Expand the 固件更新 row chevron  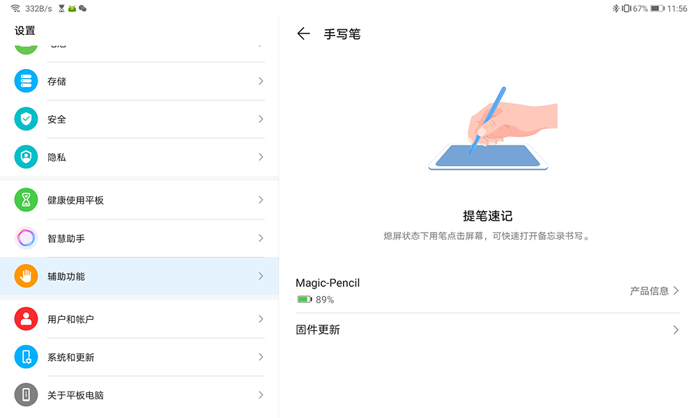[x=676, y=330]
